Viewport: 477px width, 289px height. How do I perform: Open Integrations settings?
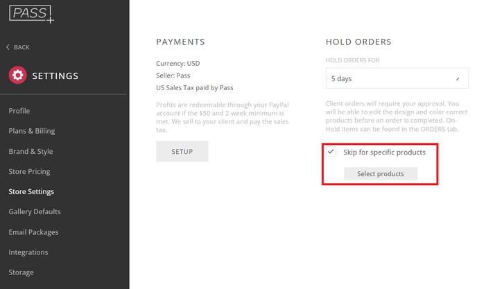click(x=28, y=252)
